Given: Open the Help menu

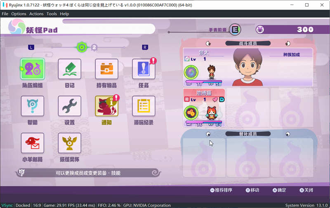Looking at the screenshot, I should click(64, 14).
